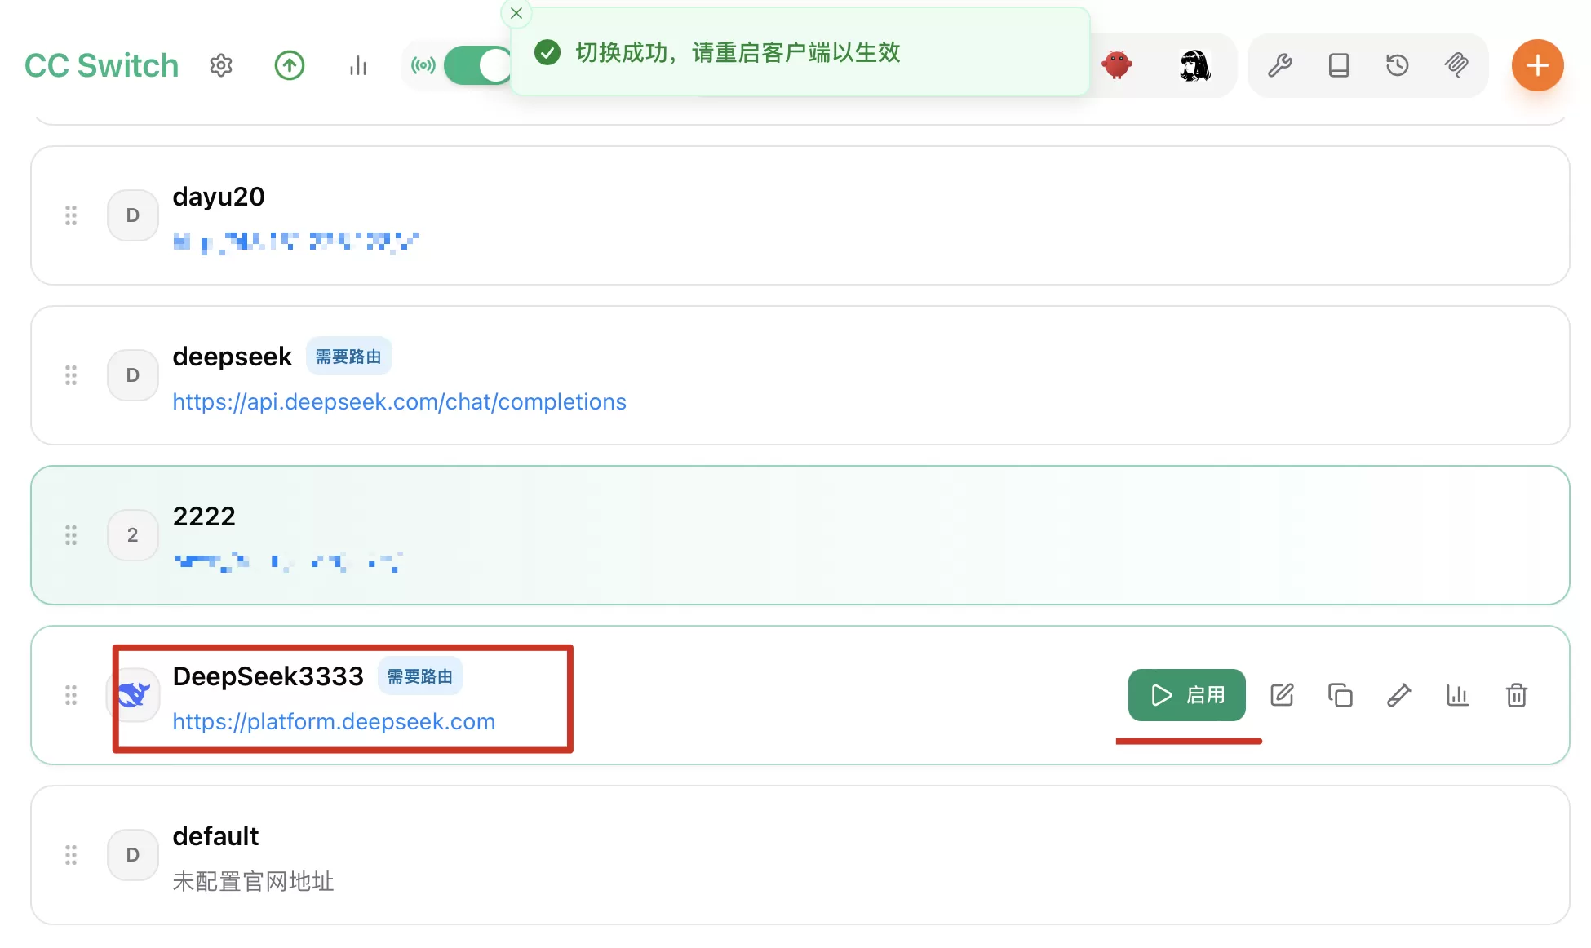Image resolution: width=1591 pixels, height=948 pixels.
Task: Click the blurred URL under dayu20
Action: click(x=295, y=242)
